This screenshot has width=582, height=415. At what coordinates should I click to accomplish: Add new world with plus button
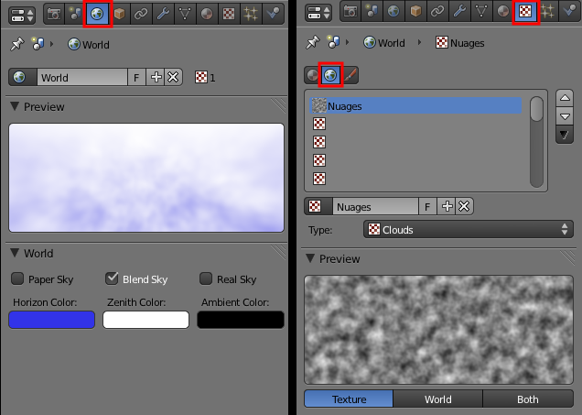coord(156,77)
